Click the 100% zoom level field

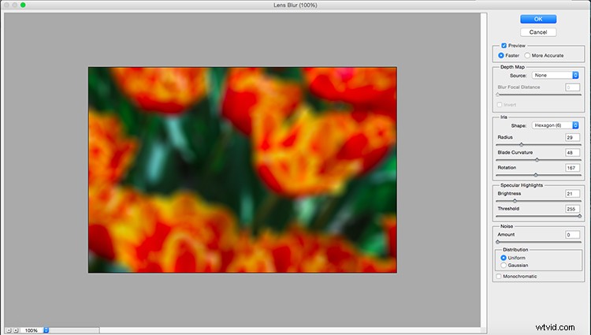point(32,330)
